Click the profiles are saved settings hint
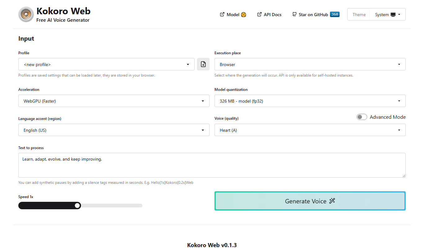424x248 pixels. 87,75
